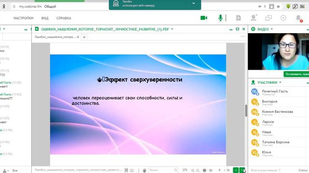The image size is (309, 173).
Task: Click the Yandex Я logo button
Action: 4,6
